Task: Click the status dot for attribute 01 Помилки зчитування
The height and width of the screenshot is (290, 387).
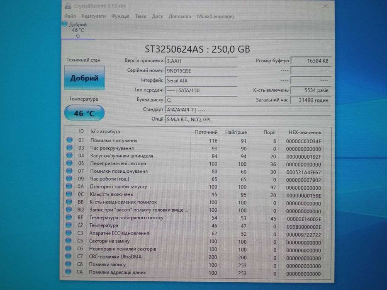Action: pyautogui.click(x=69, y=140)
